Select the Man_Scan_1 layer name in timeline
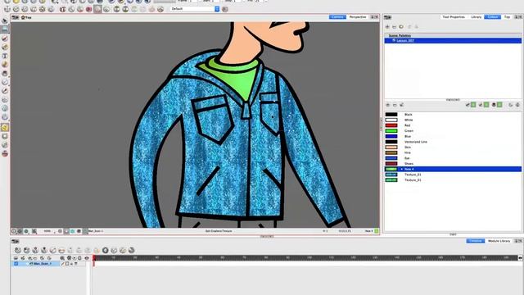Viewport: 524px width, 295px height. pyautogui.click(x=43, y=264)
